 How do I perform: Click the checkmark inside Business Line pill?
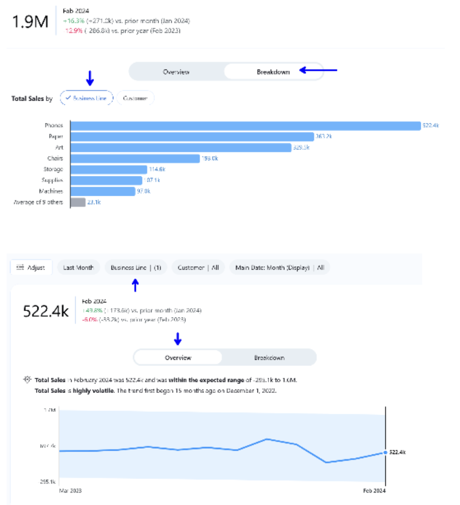pos(69,98)
